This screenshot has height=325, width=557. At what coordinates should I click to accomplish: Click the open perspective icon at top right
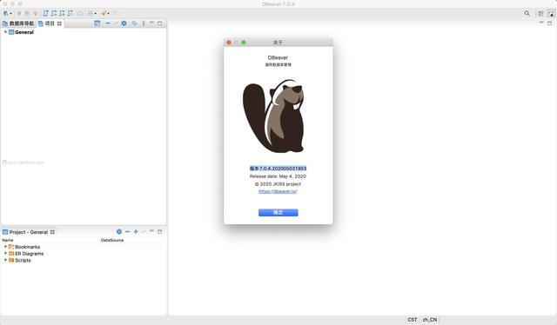pos(540,14)
